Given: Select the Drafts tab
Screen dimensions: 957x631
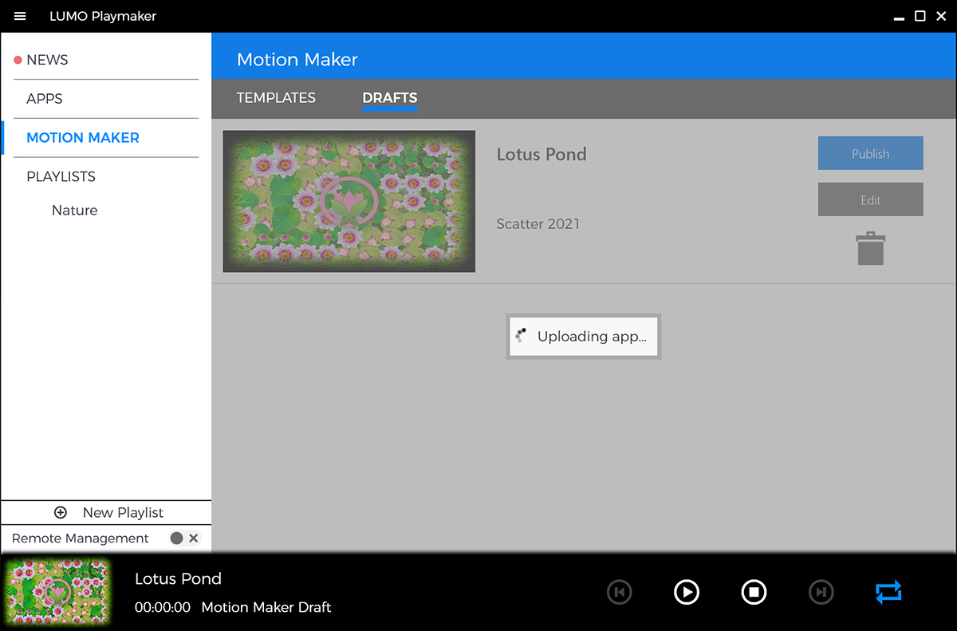Looking at the screenshot, I should [389, 98].
